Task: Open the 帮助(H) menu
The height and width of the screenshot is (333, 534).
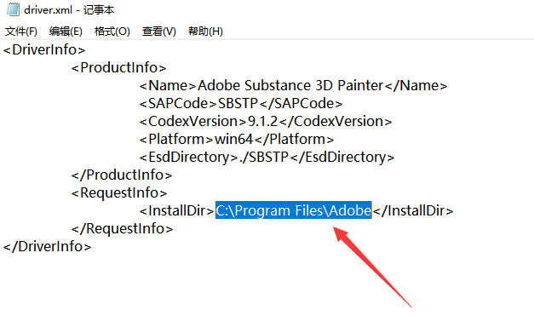Action: [x=205, y=32]
